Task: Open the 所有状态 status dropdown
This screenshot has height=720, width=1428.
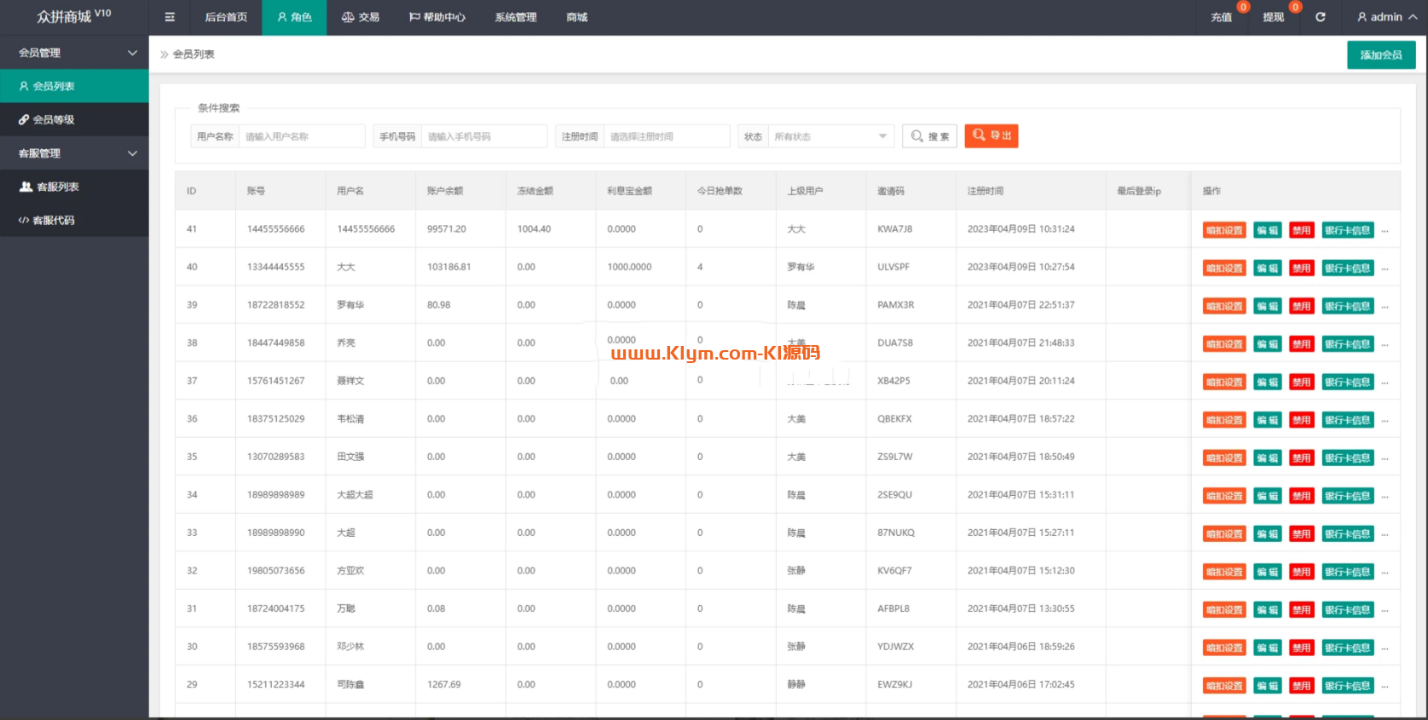Action: point(830,136)
